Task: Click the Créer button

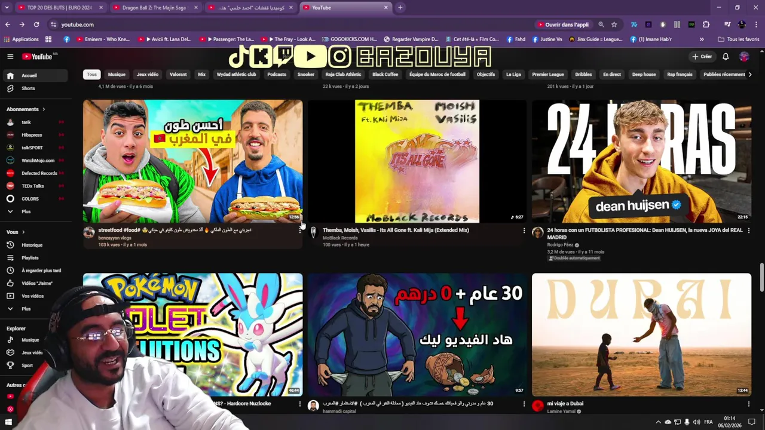Action: [x=702, y=57]
